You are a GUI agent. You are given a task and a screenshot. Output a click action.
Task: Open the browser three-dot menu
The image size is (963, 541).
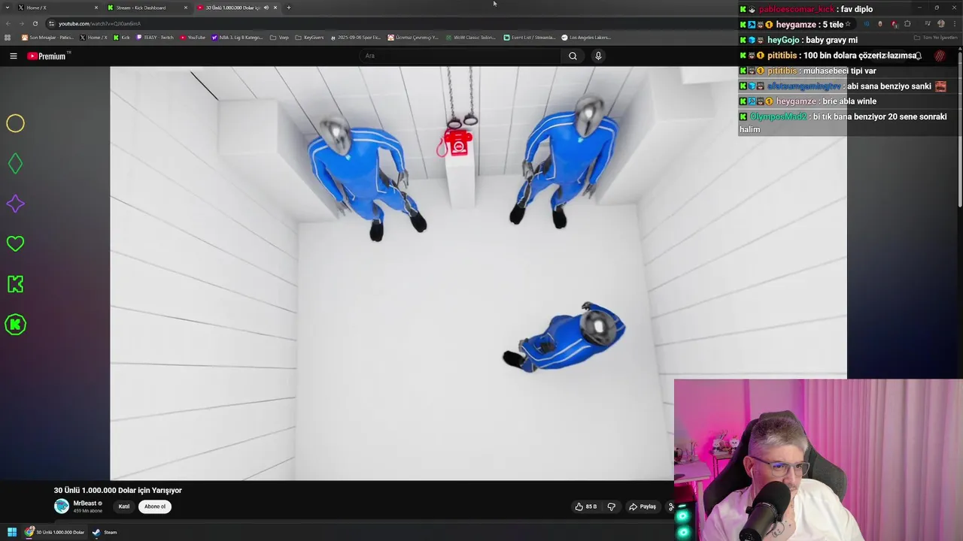(x=954, y=23)
